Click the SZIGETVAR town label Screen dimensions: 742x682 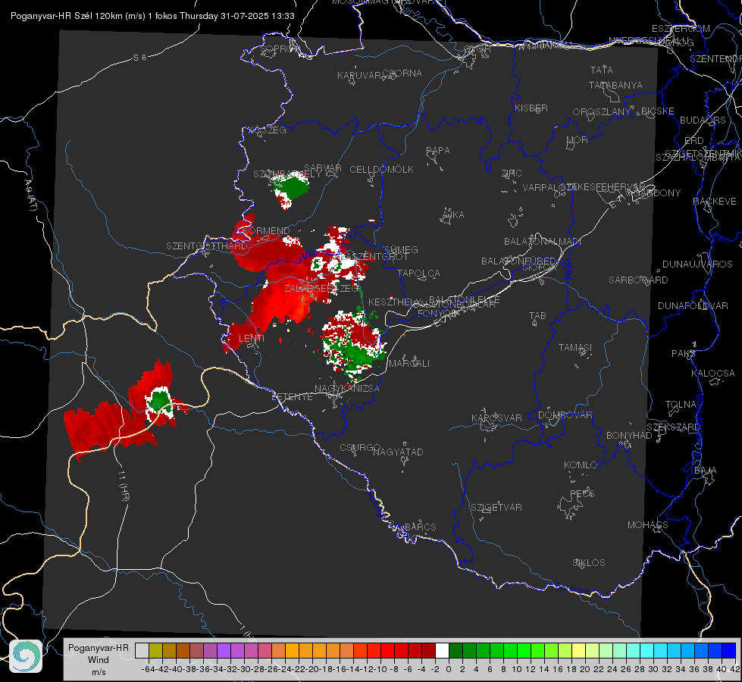click(x=496, y=508)
